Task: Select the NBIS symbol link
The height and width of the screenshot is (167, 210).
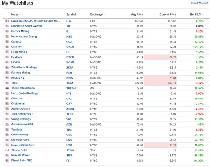Action: coord(69,78)
